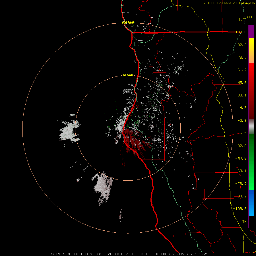Select the -94.2 legend value
Screen dimensions: 256x256
click(x=241, y=196)
